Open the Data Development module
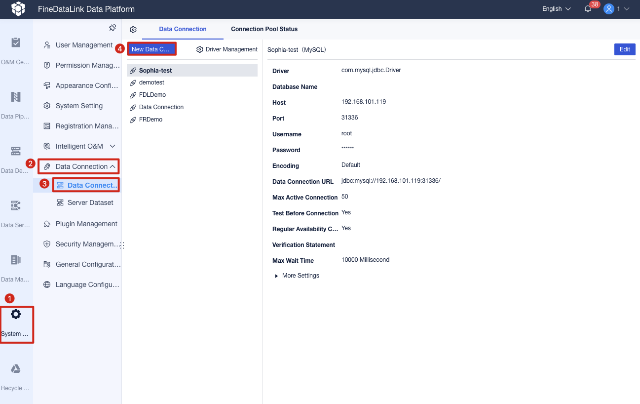Image resolution: width=640 pixels, height=404 pixels. click(x=16, y=156)
